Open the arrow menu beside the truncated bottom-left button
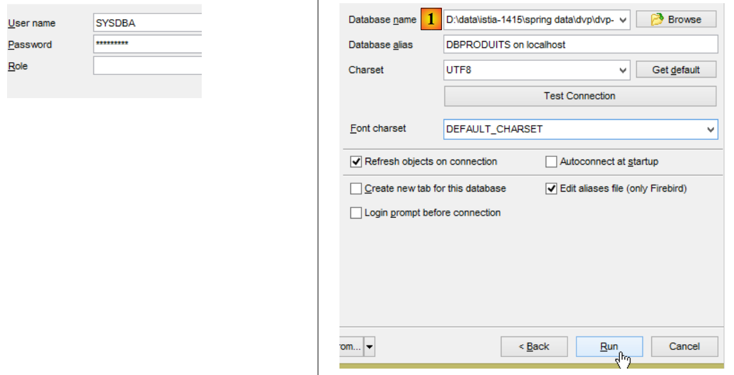The image size is (734, 375). point(370,347)
